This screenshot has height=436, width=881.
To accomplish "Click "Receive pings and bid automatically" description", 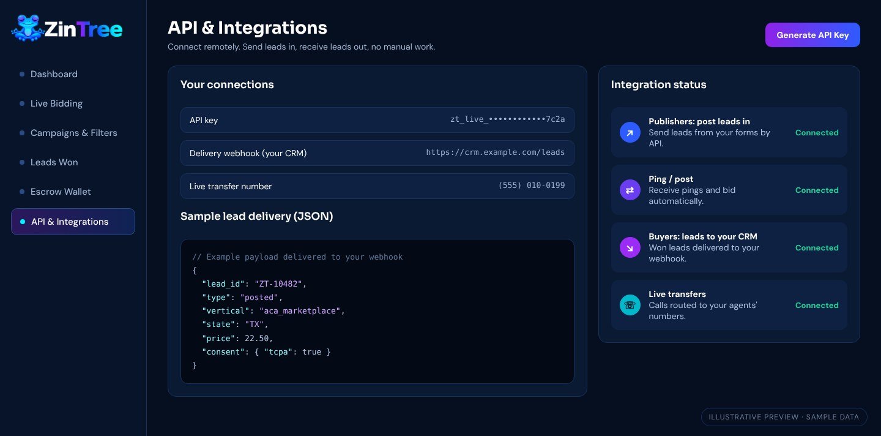I will (692, 195).
